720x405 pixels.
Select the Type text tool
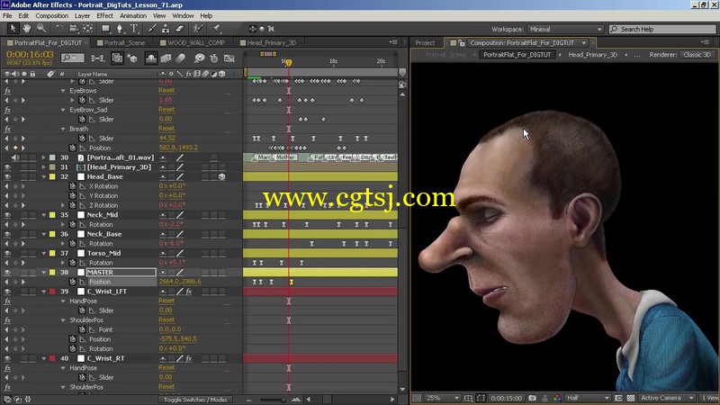coord(134,29)
